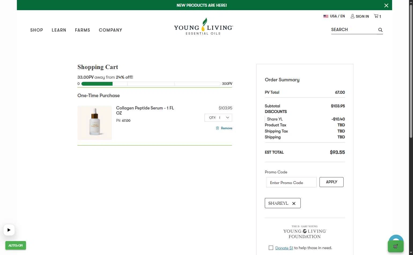Click the Share YL discount -$10.40
The height and width of the screenshot is (255, 413).
click(x=338, y=119)
